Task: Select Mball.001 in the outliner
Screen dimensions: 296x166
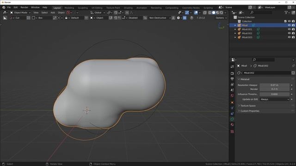Action: (247, 30)
